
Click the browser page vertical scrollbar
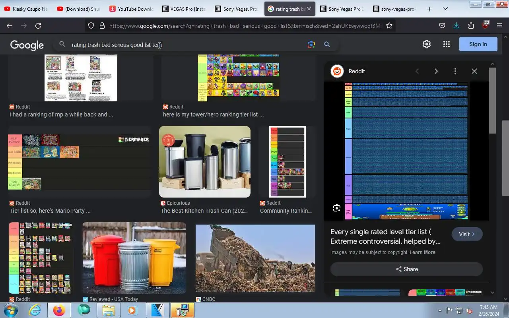pyautogui.click(x=505, y=159)
